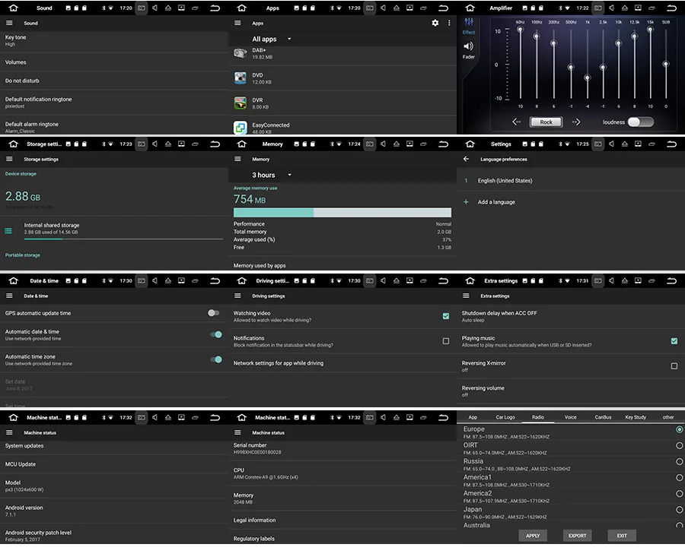
Task: Expand the All apps dropdown
Action: click(x=271, y=39)
